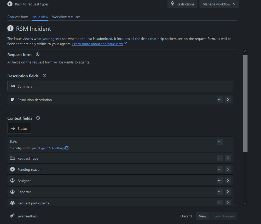Click info icon beside Request form heading
Screen dimensions: 261x224
point(38,54)
